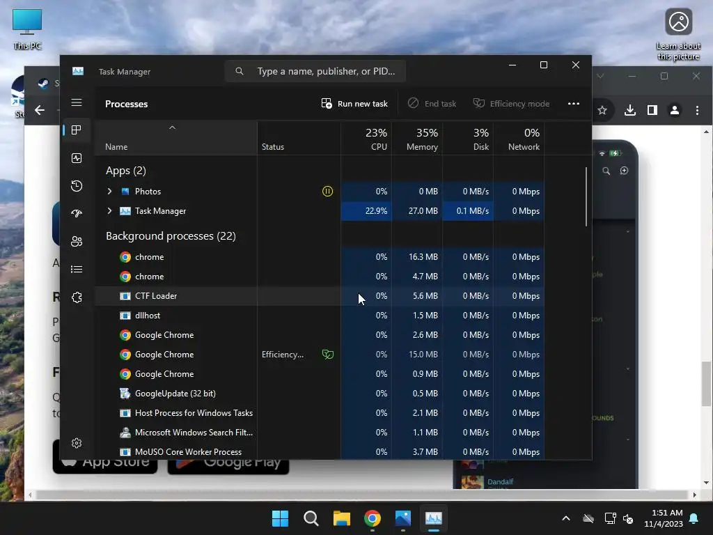Select the chrome process using 16.3 MB

point(319,257)
